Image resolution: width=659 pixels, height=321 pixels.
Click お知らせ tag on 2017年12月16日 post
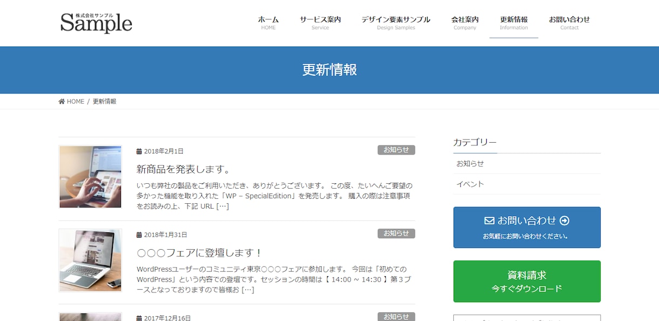(396, 317)
